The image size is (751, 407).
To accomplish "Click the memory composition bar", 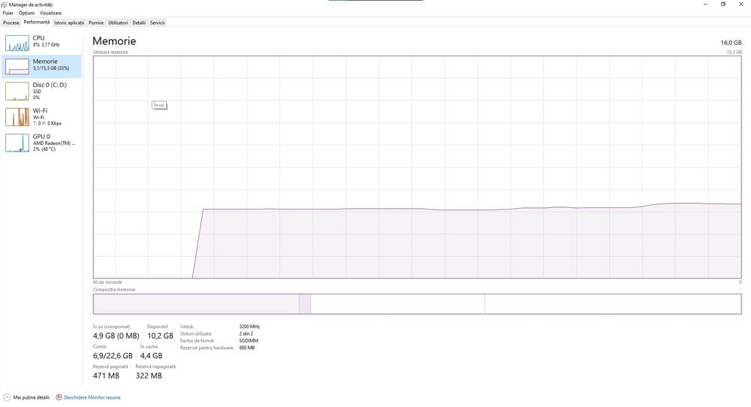I will pyautogui.click(x=417, y=304).
